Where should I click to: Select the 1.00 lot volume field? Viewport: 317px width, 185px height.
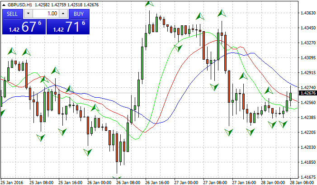46,14
